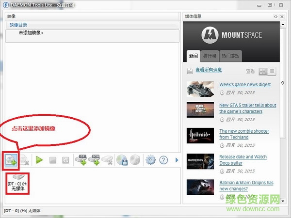Open the 查看所有消息 link
Image resolution: width=291 pixels, height=218 pixels.
209,70
